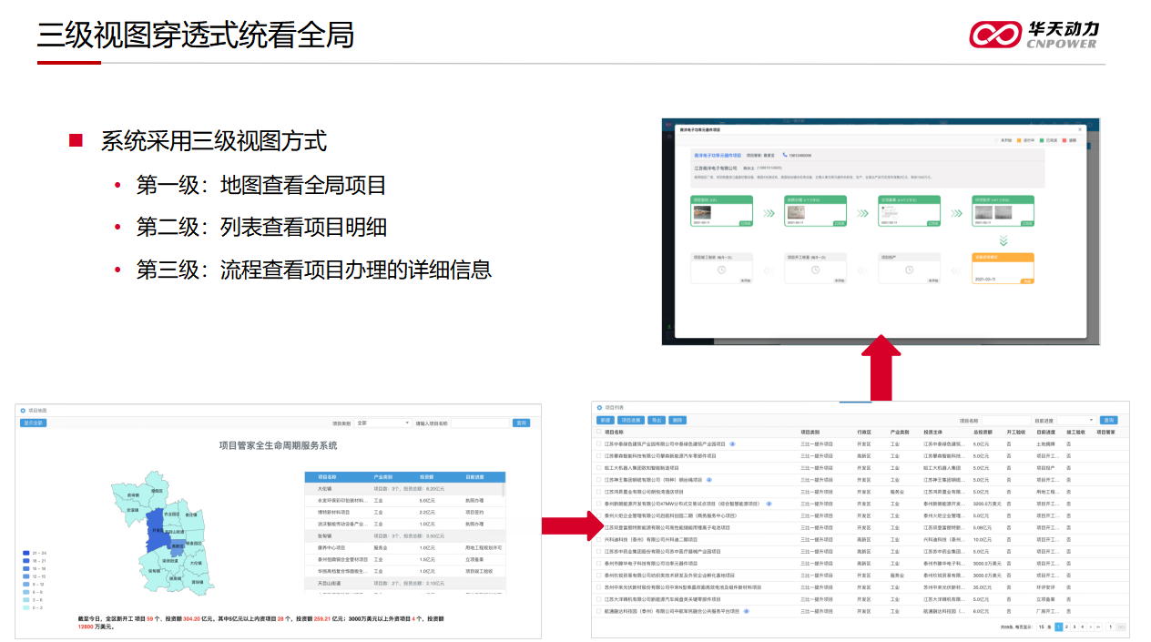Image resolution: width=1151 pixels, height=642 pixels.
Task: Click the gear icon beside 项目地图 title
Action: [x=23, y=411]
